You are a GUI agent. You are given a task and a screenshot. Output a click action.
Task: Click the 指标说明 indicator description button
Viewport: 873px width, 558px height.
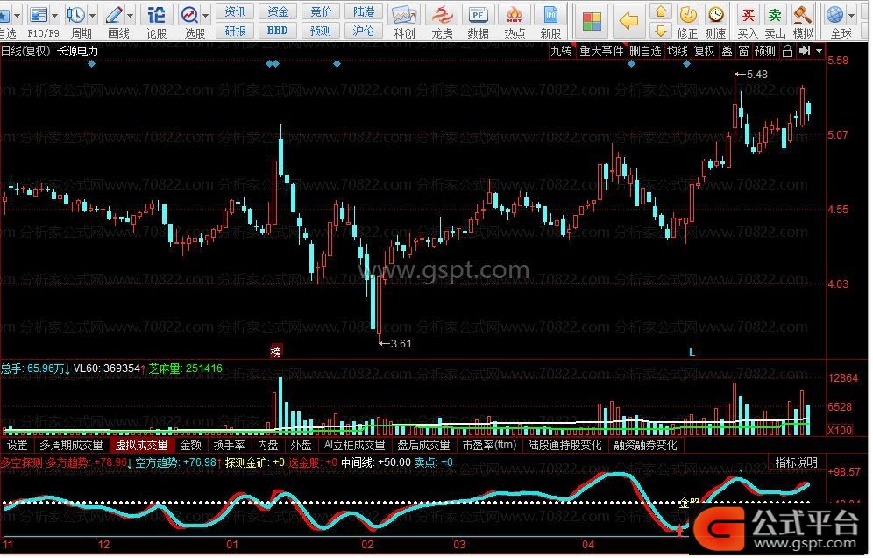[796, 462]
